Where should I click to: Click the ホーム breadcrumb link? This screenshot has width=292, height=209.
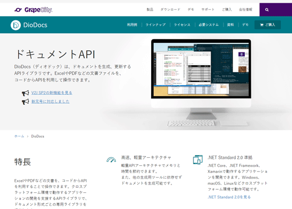coord(19,136)
